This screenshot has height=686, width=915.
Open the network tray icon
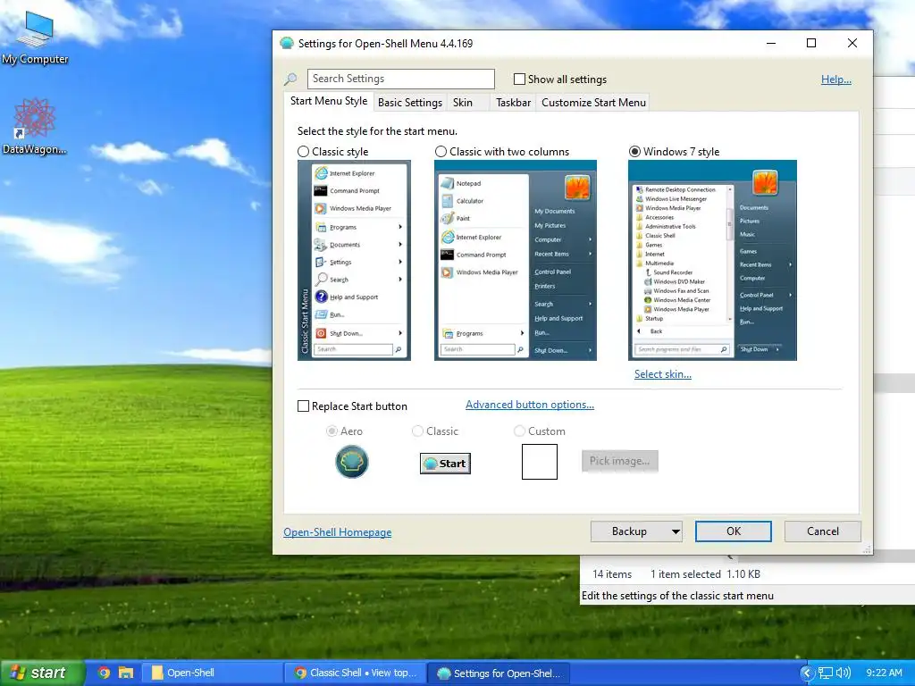pyautogui.click(x=825, y=673)
